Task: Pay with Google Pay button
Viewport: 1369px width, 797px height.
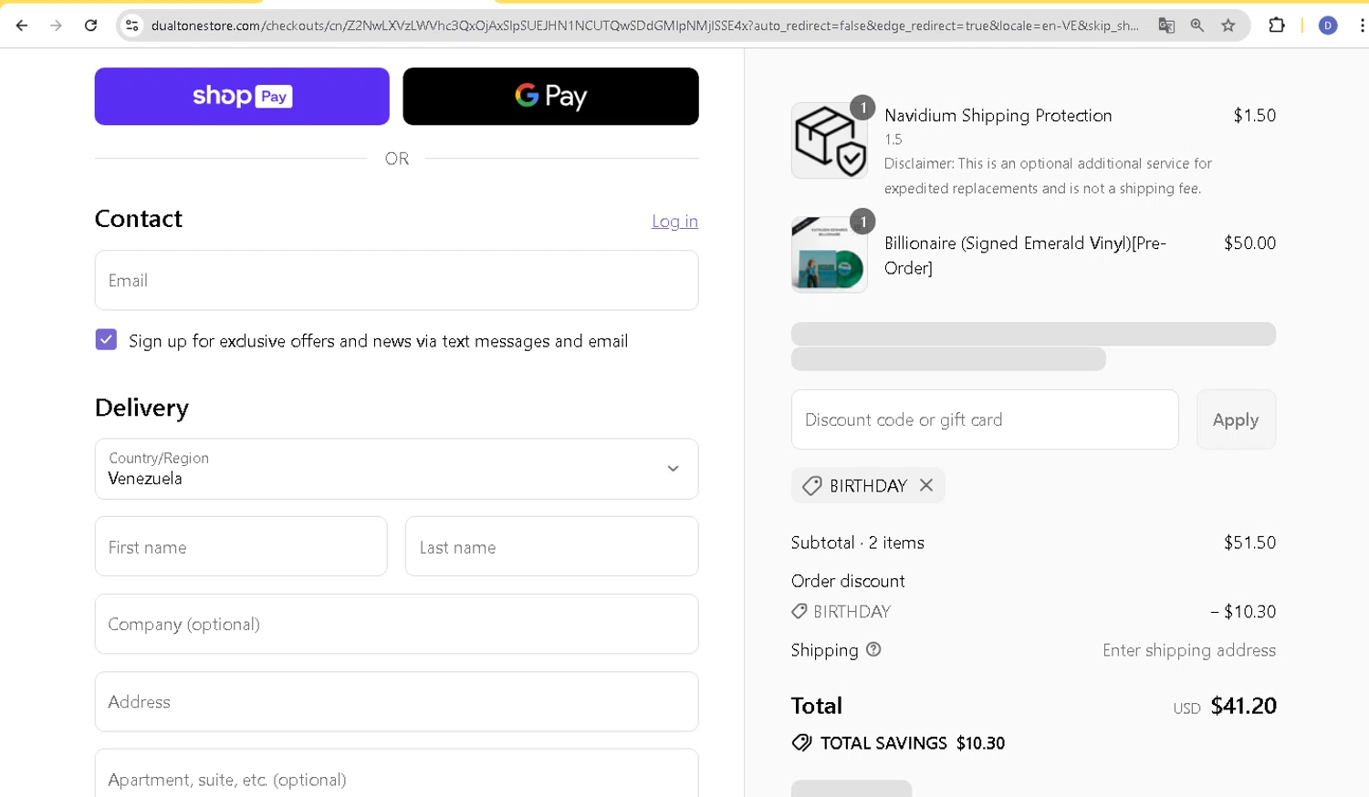Action: click(551, 96)
